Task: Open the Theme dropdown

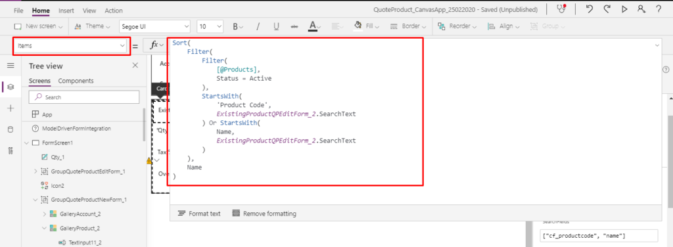Action: point(92,26)
